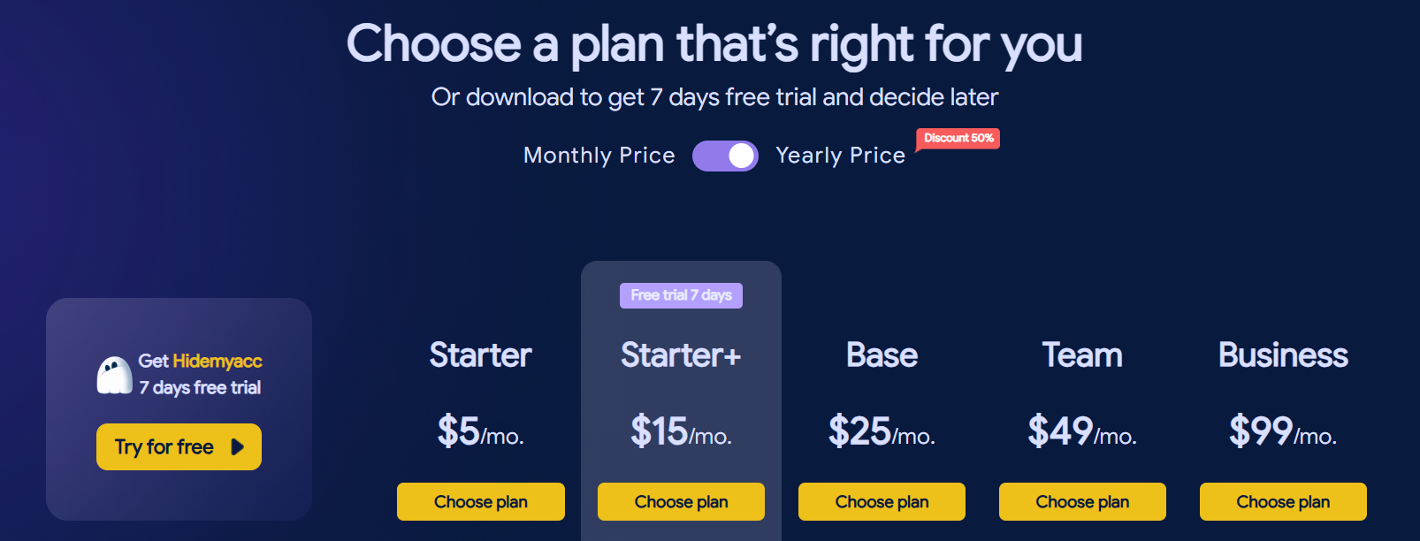
Task: Select the Monthly Price label
Action: [599, 156]
